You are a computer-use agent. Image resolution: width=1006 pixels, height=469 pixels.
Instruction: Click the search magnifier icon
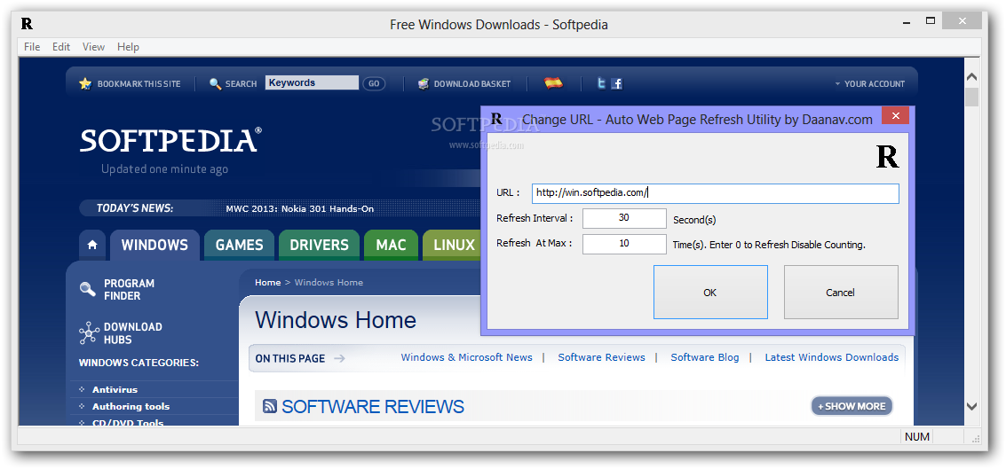(216, 84)
